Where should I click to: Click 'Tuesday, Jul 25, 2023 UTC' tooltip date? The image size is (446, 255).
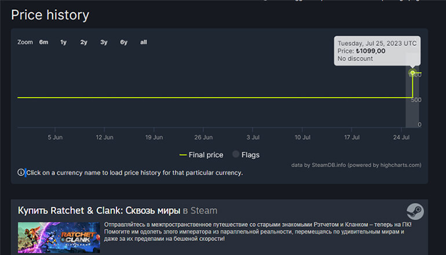tap(377, 43)
